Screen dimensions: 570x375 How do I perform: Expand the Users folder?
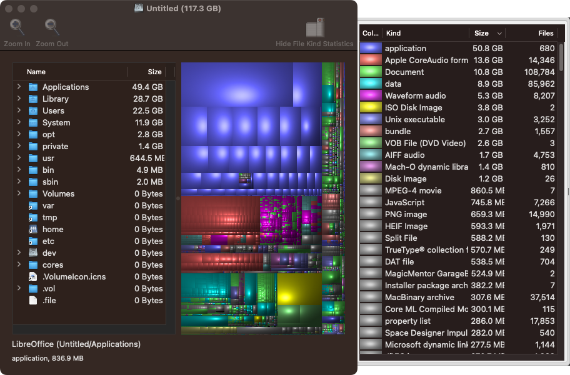point(18,110)
